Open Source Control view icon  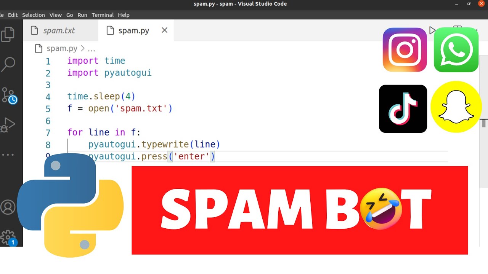pos(8,95)
